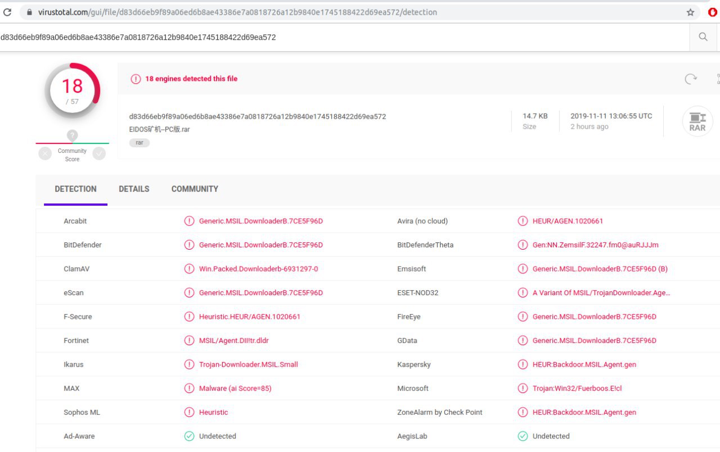Click the ZoneAlarm by Check Point engine name

[440, 412]
